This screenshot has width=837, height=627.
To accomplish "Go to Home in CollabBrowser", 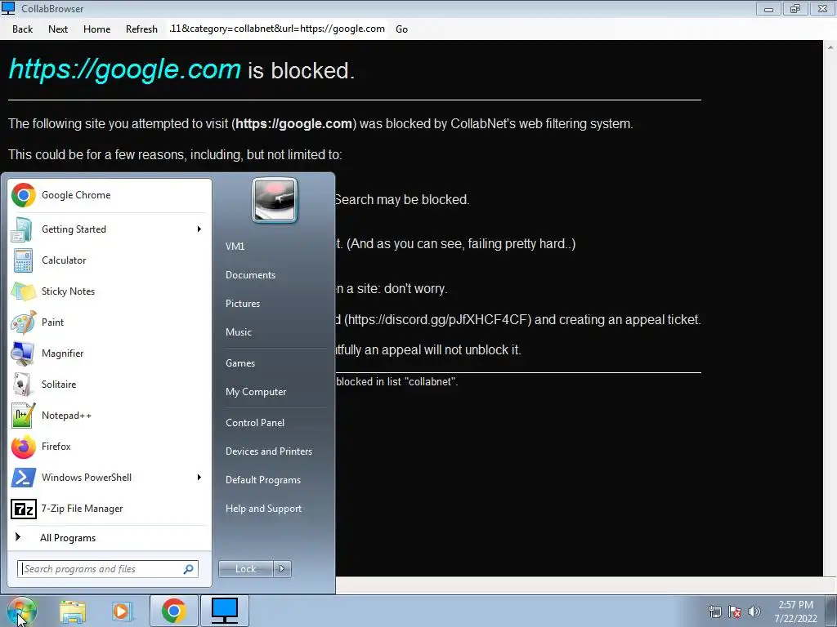I will (96, 29).
